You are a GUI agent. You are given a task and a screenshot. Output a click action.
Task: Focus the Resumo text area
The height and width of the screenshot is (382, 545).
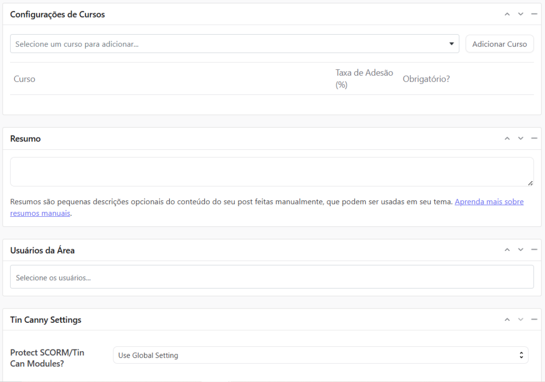coord(271,172)
